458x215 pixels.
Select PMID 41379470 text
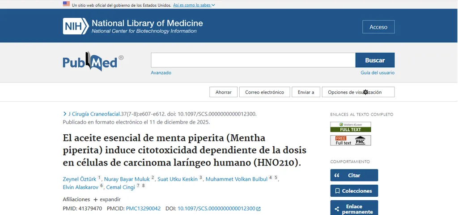pyautogui.click(x=82, y=209)
